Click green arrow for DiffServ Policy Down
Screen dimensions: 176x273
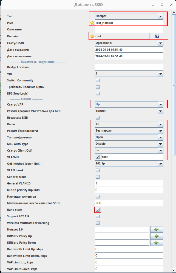tap(157, 243)
